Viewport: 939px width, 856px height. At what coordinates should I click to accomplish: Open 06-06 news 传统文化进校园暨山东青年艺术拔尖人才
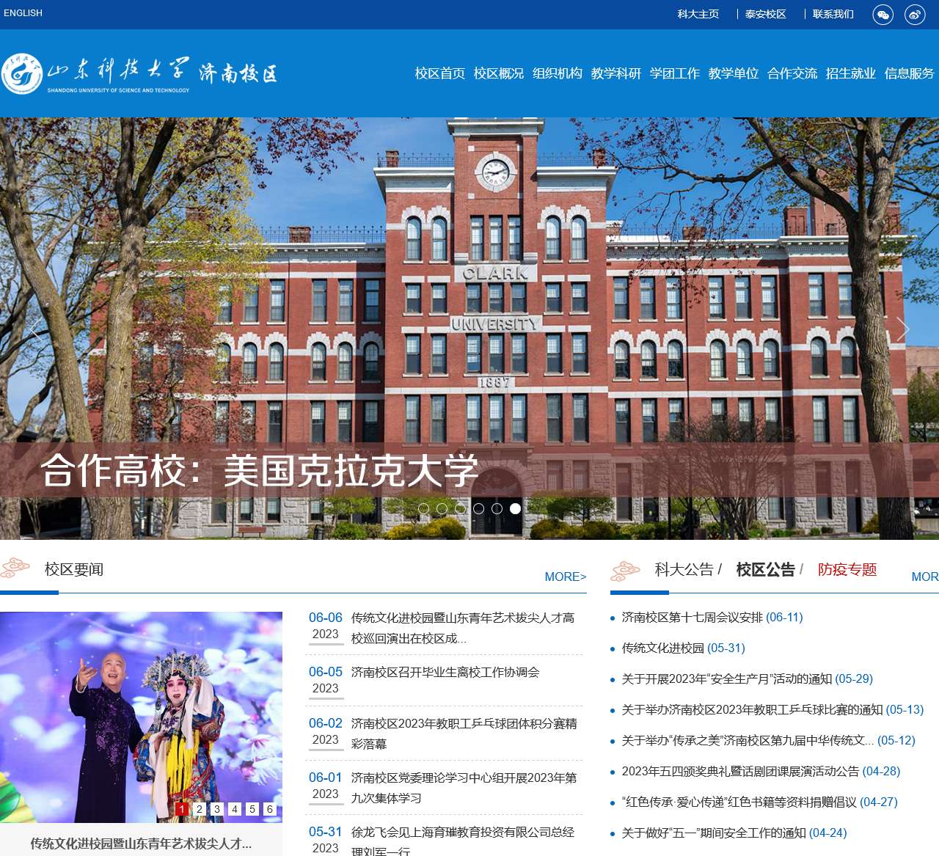point(463,629)
